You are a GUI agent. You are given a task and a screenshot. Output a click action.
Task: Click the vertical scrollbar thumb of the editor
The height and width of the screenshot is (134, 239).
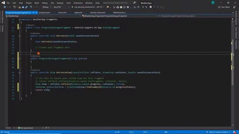(x=232, y=62)
